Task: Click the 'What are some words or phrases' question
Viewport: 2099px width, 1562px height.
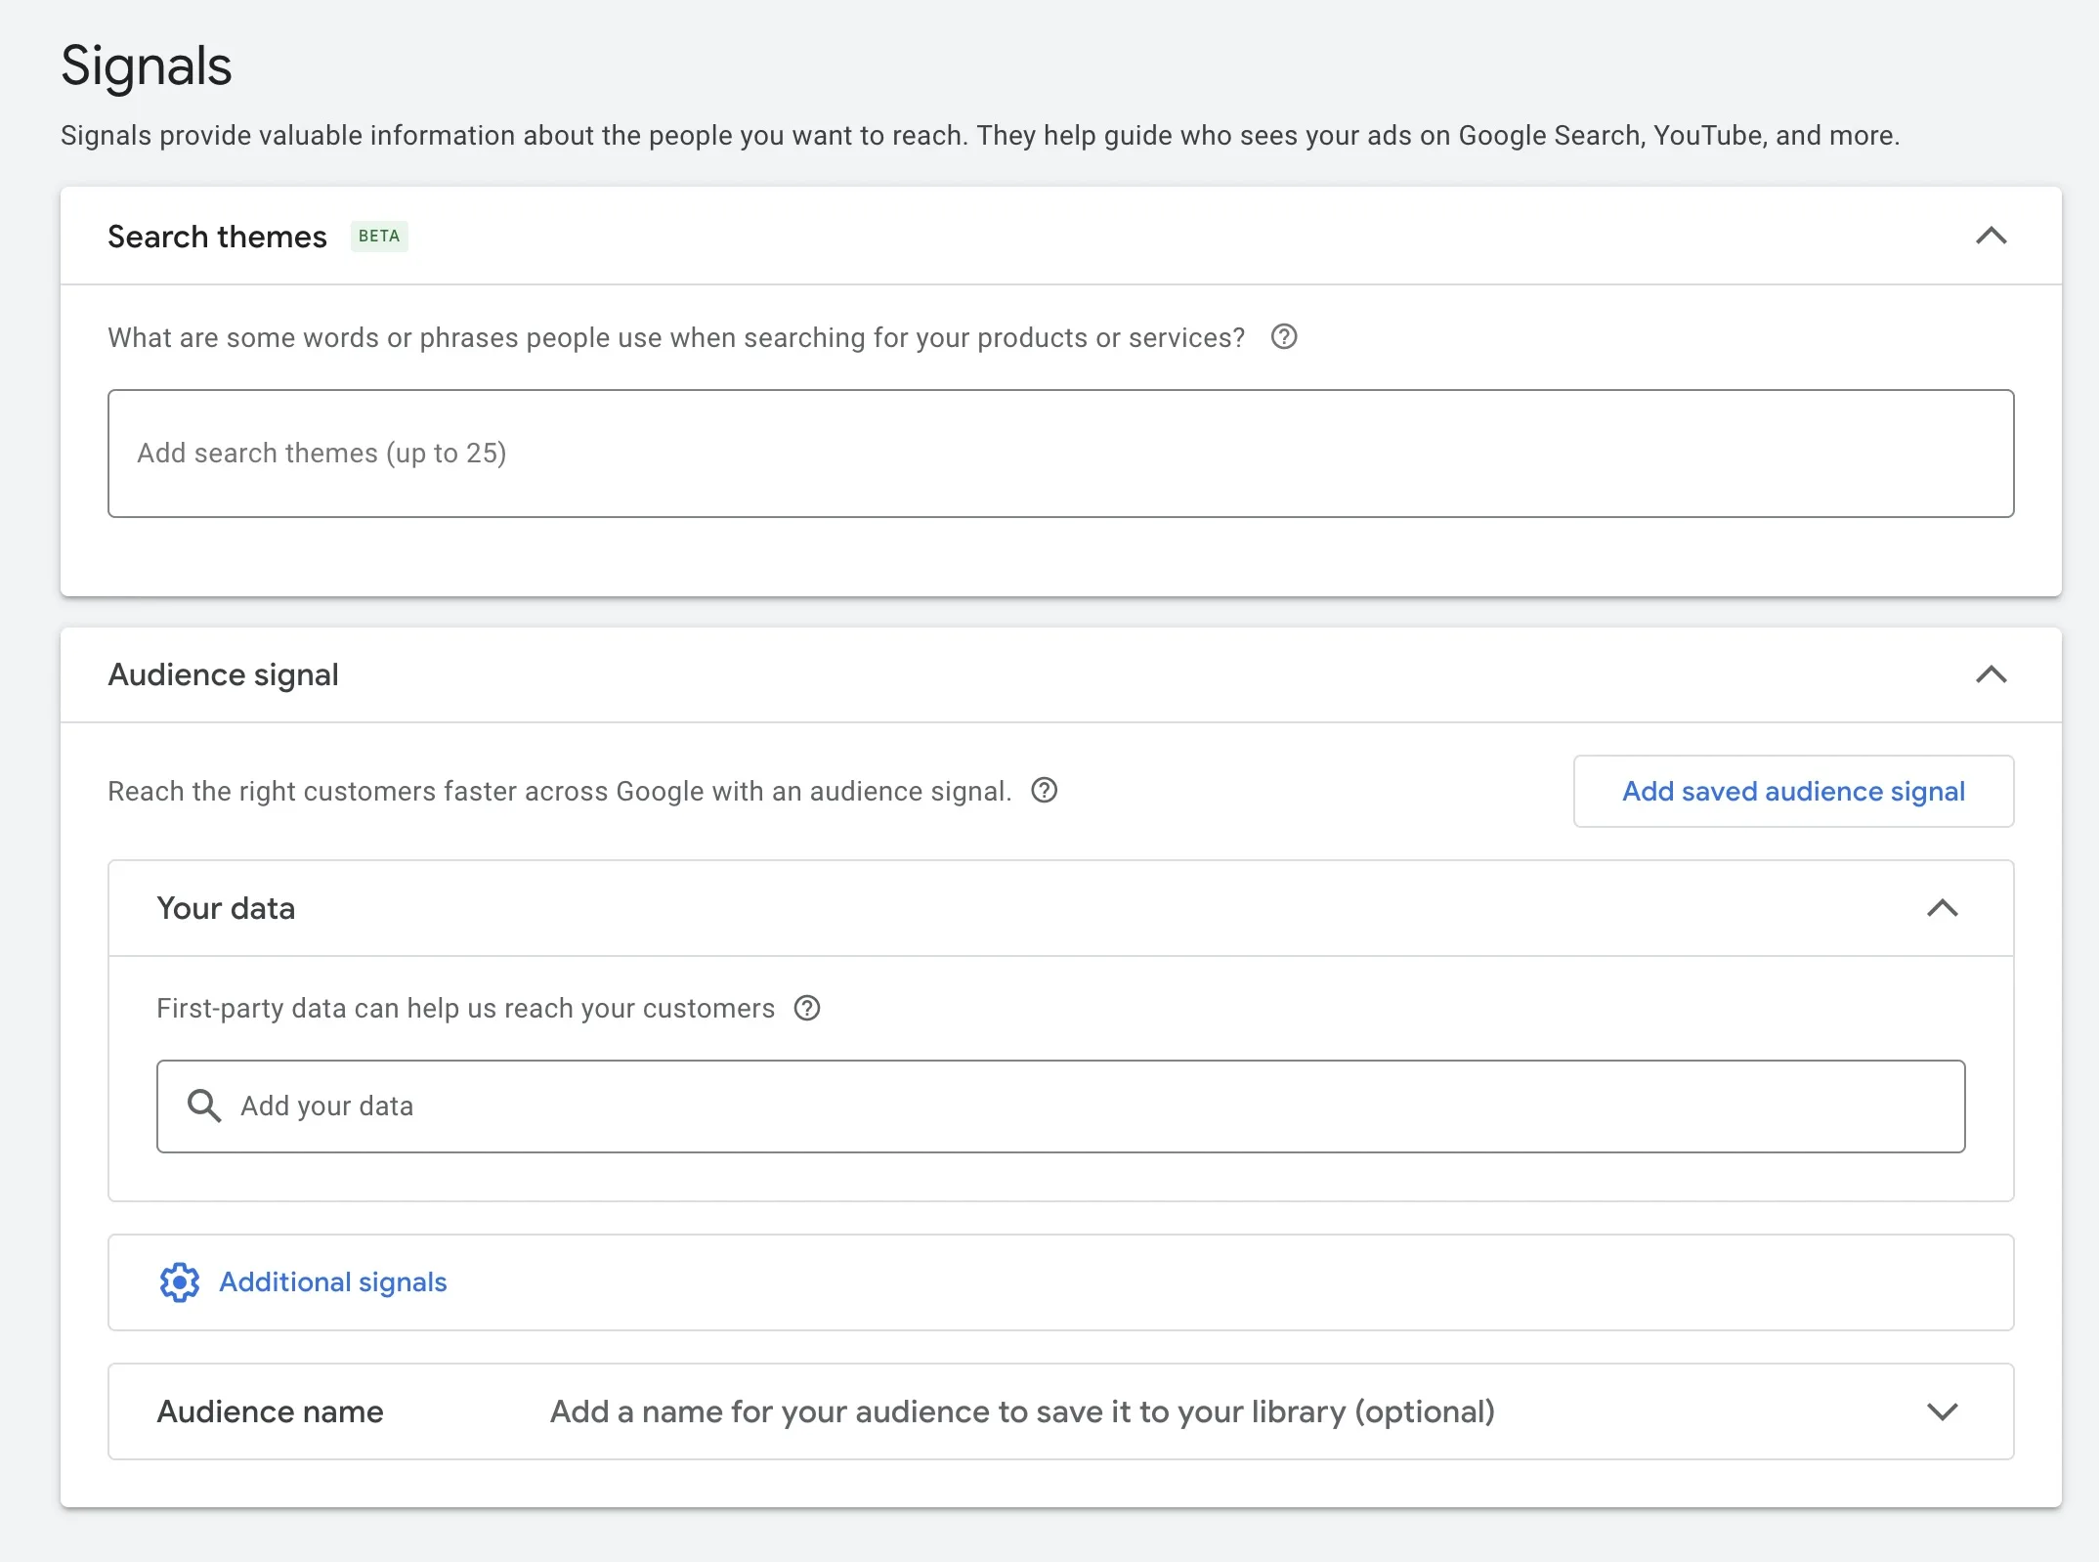Action: tap(676, 337)
